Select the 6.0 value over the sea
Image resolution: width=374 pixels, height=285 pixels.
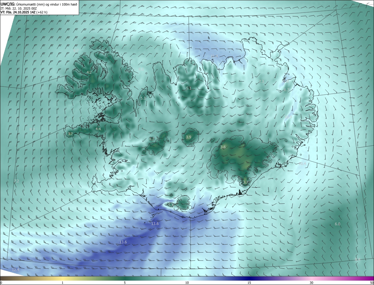click(337, 224)
